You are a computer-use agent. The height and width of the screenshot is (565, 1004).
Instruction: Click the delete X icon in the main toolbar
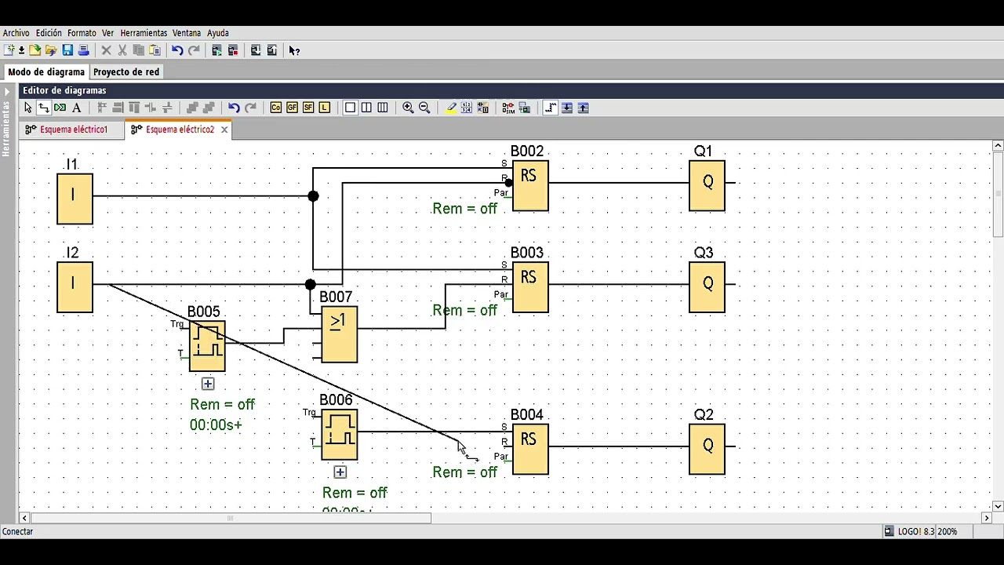pos(106,50)
